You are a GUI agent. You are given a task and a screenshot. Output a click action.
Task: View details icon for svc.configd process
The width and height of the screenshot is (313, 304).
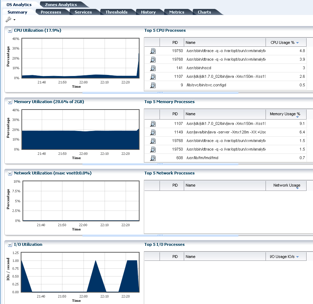(x=153, y=85)
